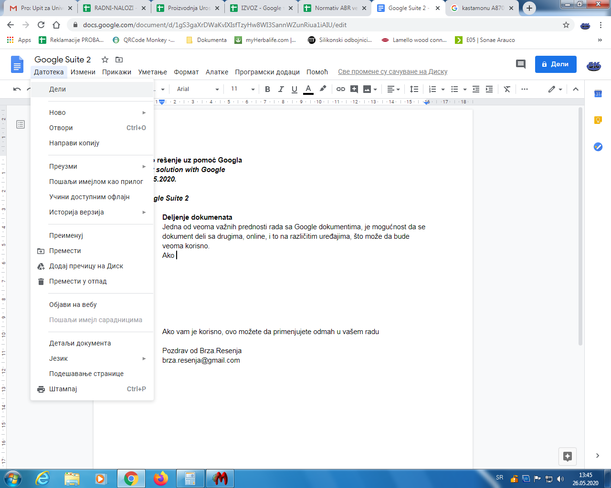
Task: Select Дели in the file menu
Action: [92, 89]
